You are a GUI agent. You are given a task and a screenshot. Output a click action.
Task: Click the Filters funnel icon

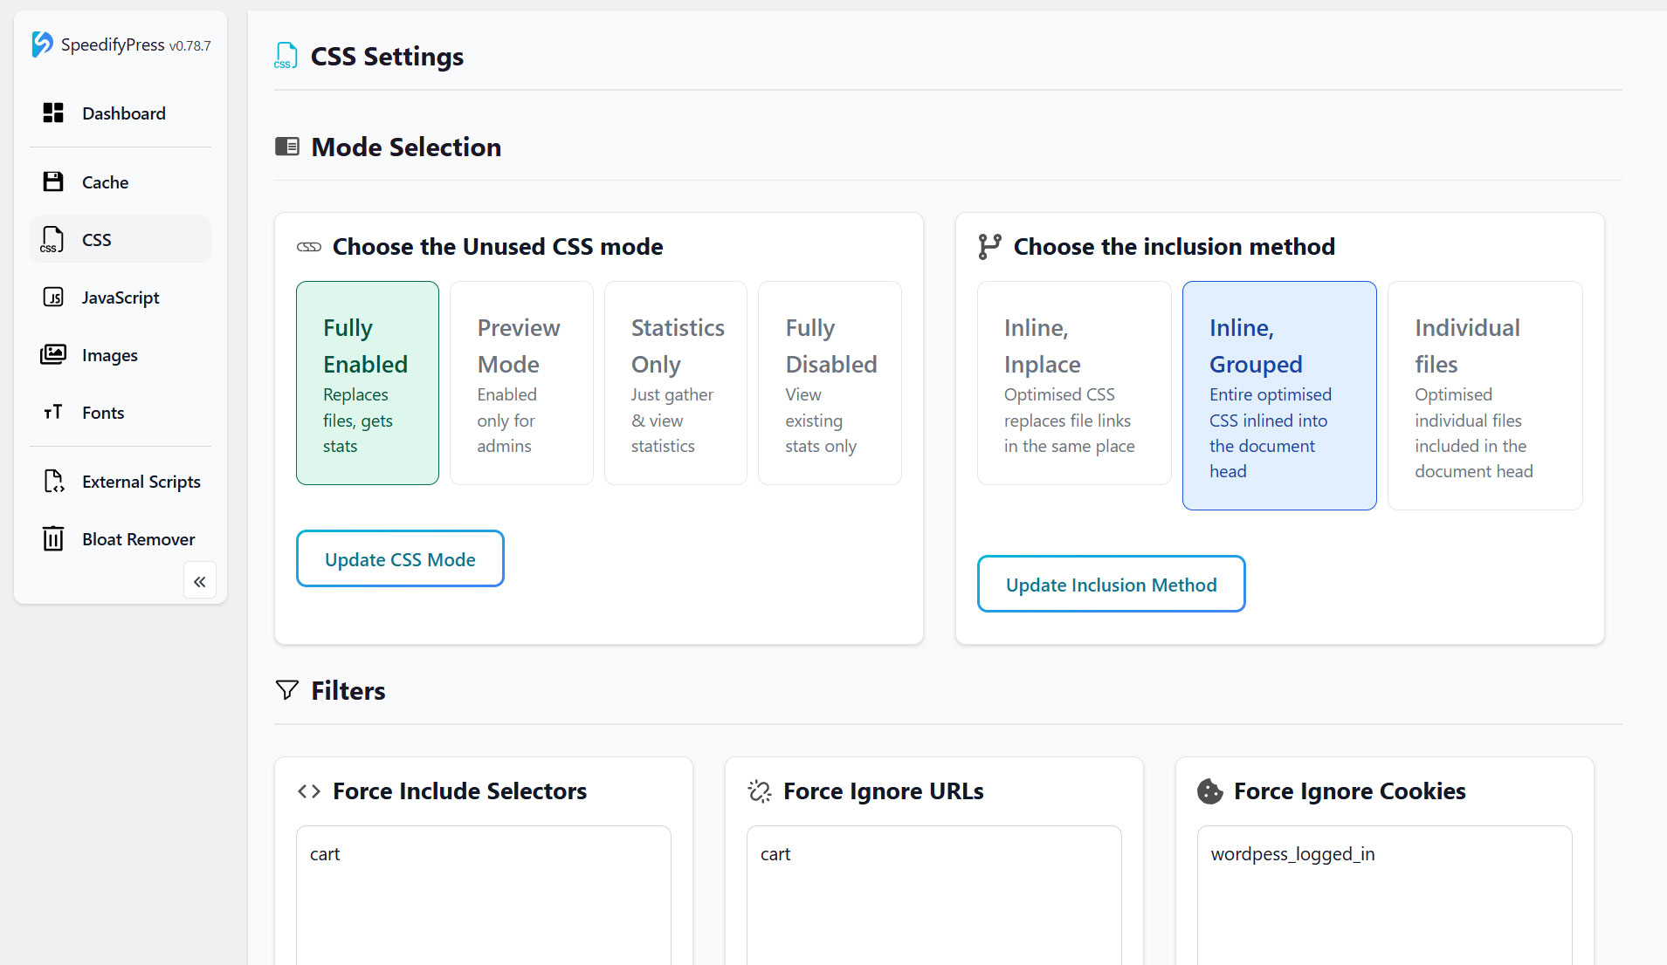click(x=287, y=690)
